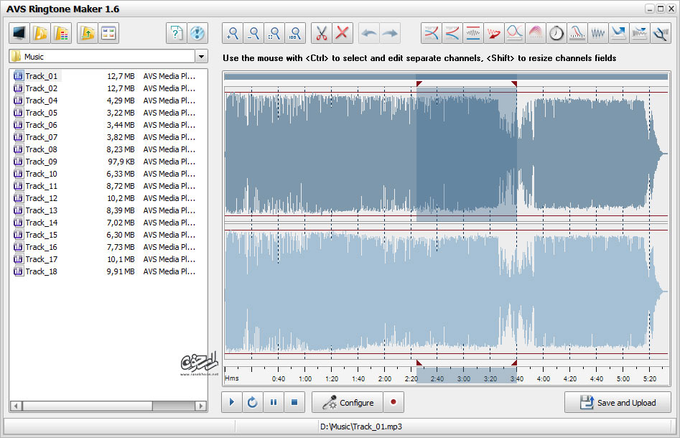Open the help question mark document icon

pyautogui.click(x=176, y=34)
